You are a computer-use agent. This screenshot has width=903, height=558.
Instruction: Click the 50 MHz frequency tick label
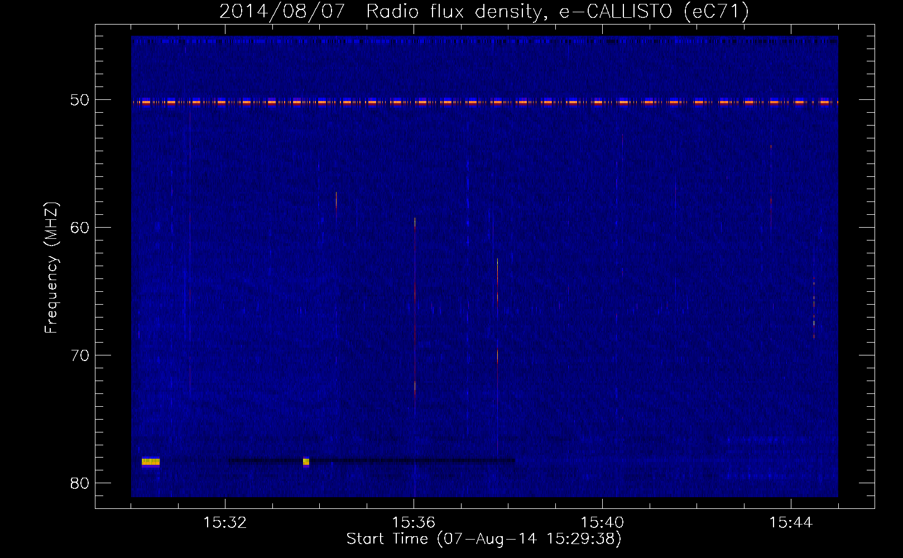click(80, 100)
